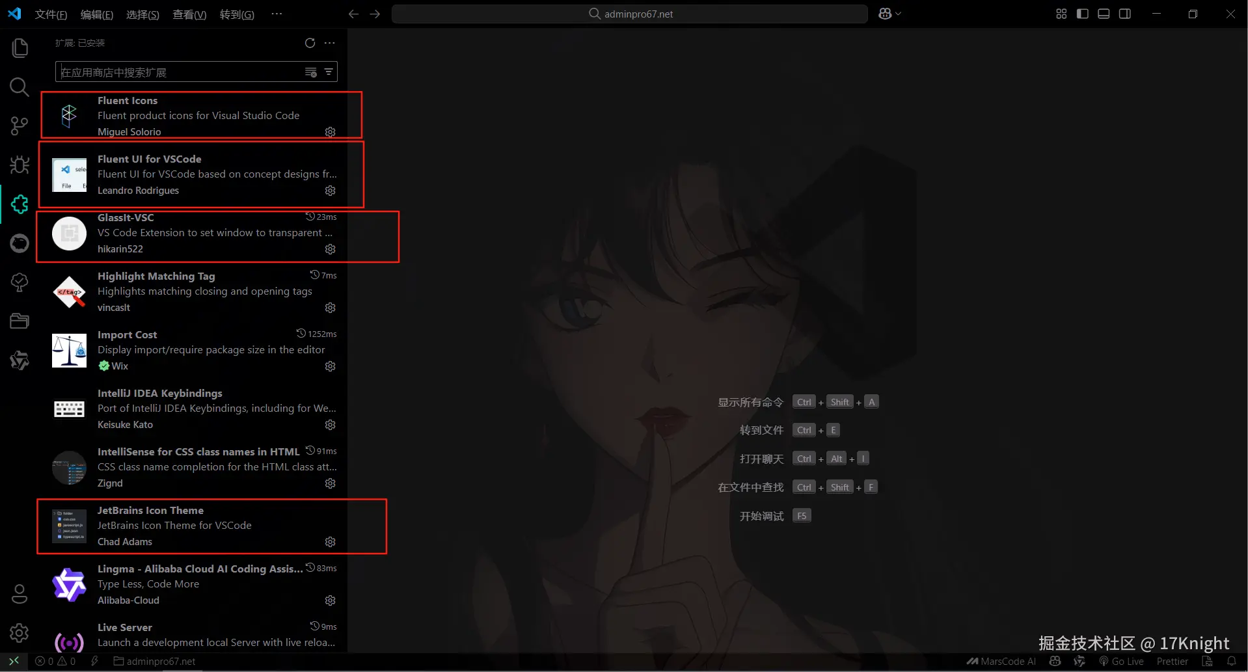Viewport: 1248px width, 672px height.
Task: Open the title bar overflow menu
Action: click(276, 13)
